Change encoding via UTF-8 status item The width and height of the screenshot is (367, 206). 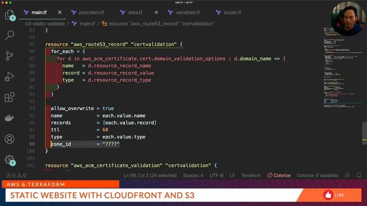pyautogui.click(x=216, y=175)
